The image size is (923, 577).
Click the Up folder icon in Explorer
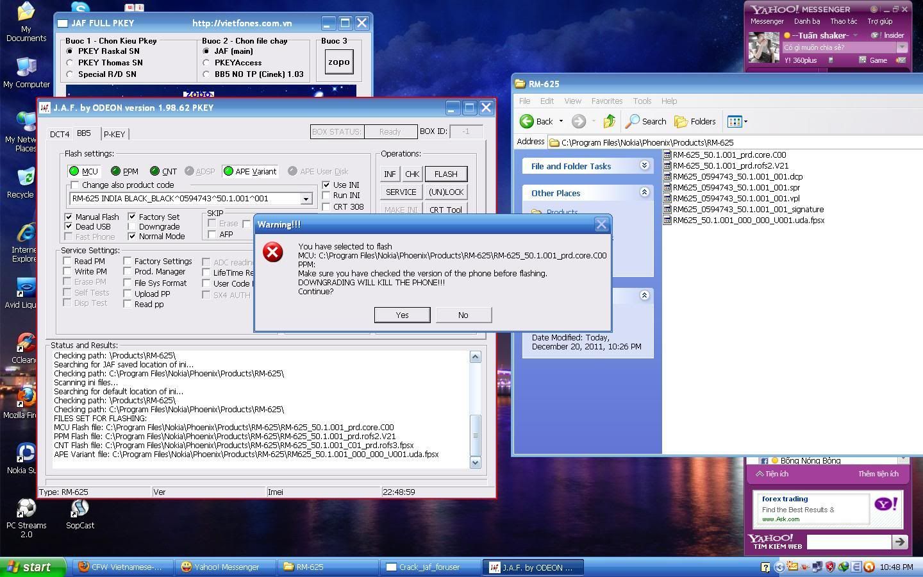(609, 121)
